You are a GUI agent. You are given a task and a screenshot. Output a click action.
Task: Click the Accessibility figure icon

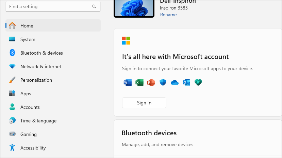(x=12, y=147)
